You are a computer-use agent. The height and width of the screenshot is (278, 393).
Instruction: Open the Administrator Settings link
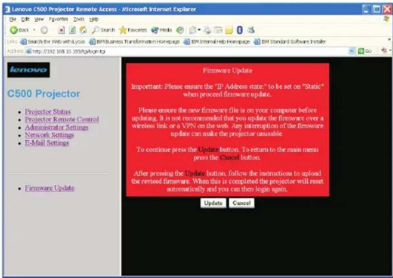click(56, 127)
